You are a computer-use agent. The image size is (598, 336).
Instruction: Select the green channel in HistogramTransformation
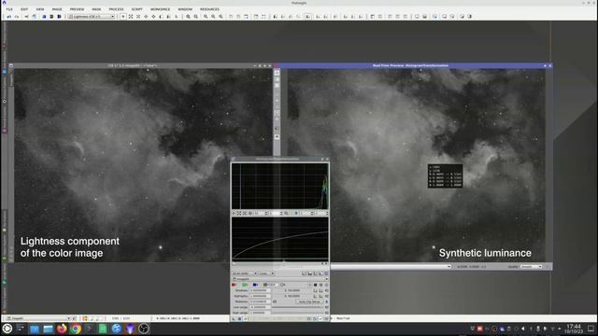(x=245, y=285)
